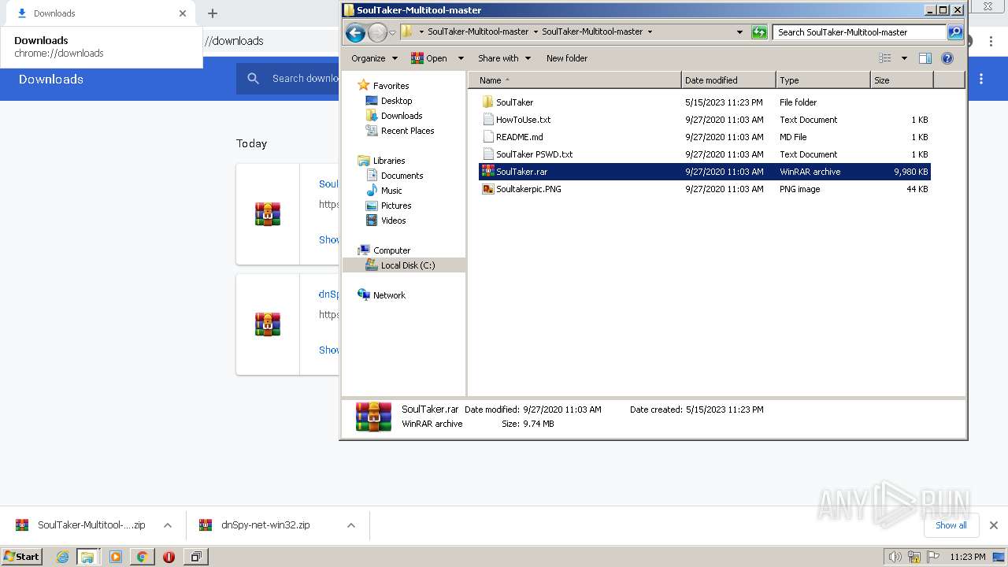Open Documents library
Image resolution: width=1008 pixels, height=567 pixels.
(x=402, y=176)
